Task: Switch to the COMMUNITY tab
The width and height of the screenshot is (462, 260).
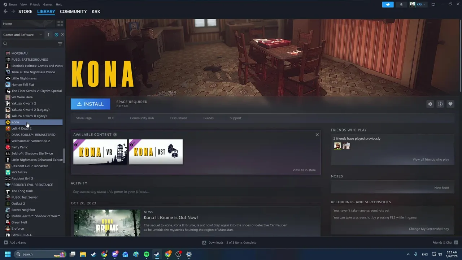Action: pos(73,12)
